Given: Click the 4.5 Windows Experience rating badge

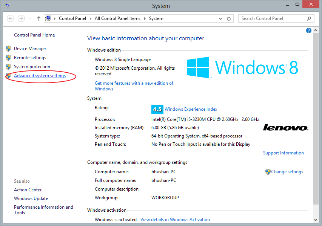Looking at the screenshot, I should [157, 109].
